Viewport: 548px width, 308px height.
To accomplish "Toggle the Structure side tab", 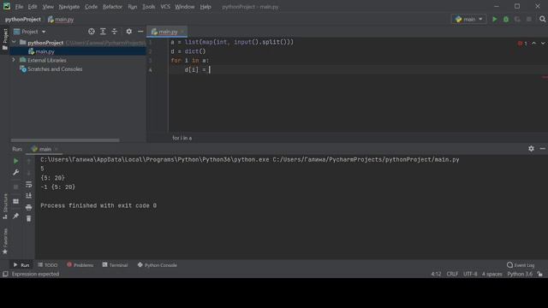I will point(5,206).
